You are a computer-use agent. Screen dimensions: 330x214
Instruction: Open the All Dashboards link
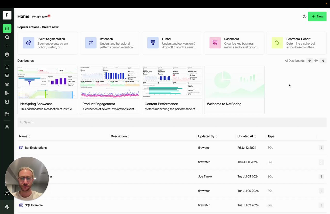[x=294, y=61]
